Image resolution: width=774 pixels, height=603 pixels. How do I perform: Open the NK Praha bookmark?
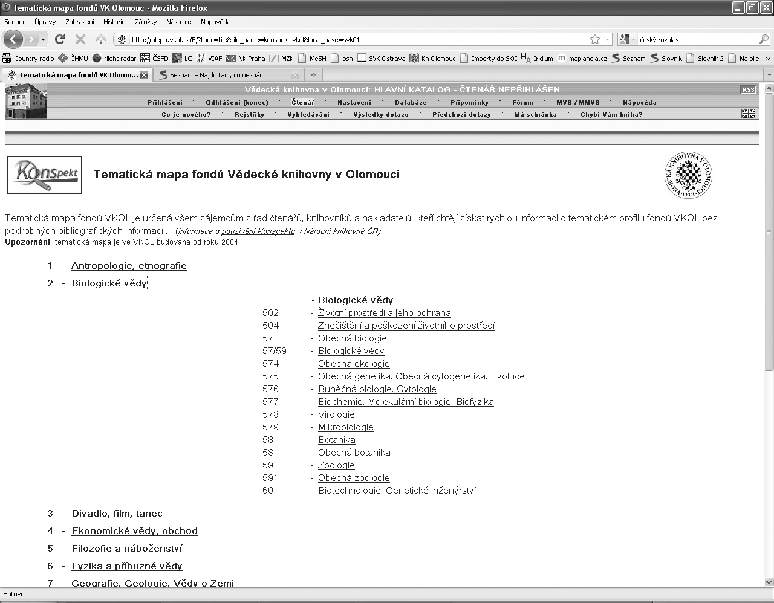coord(246,59)
